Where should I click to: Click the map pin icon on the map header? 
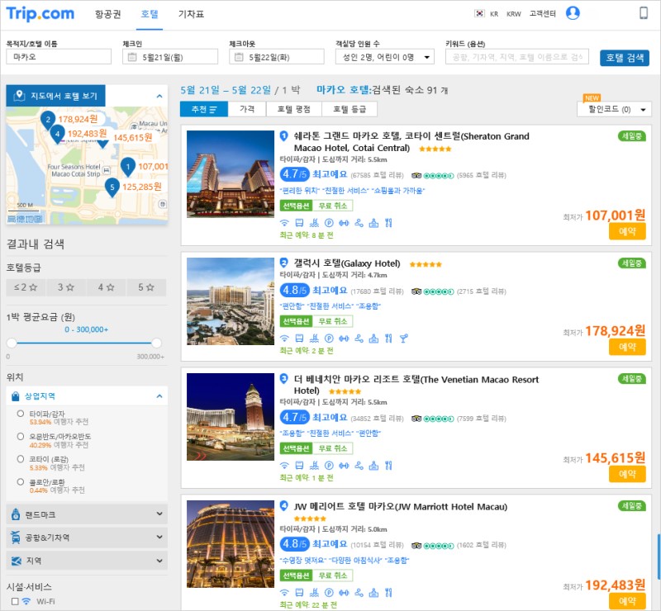point(19,95)
